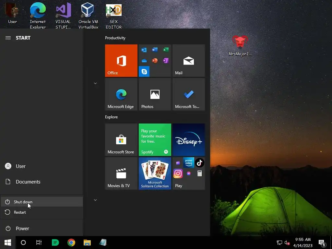Select the SEX EDITOR desktop icon

114,16
